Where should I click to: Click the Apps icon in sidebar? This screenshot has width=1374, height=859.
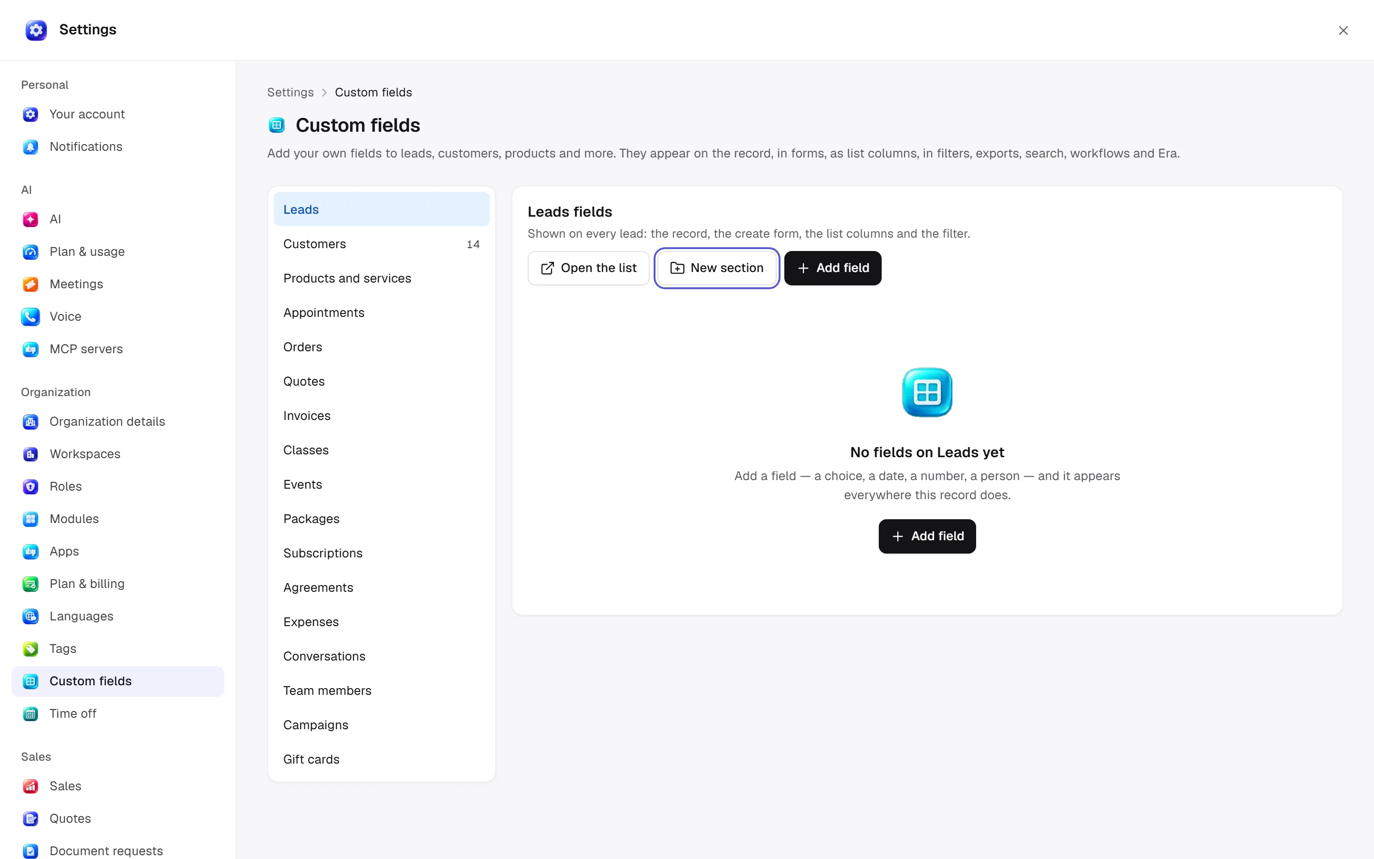pos(31,551)
